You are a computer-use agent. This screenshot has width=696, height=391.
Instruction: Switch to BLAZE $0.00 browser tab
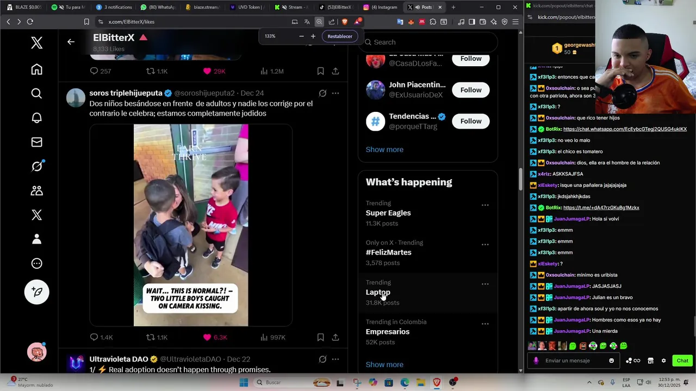pyautogui.click(x=24, y=7)
